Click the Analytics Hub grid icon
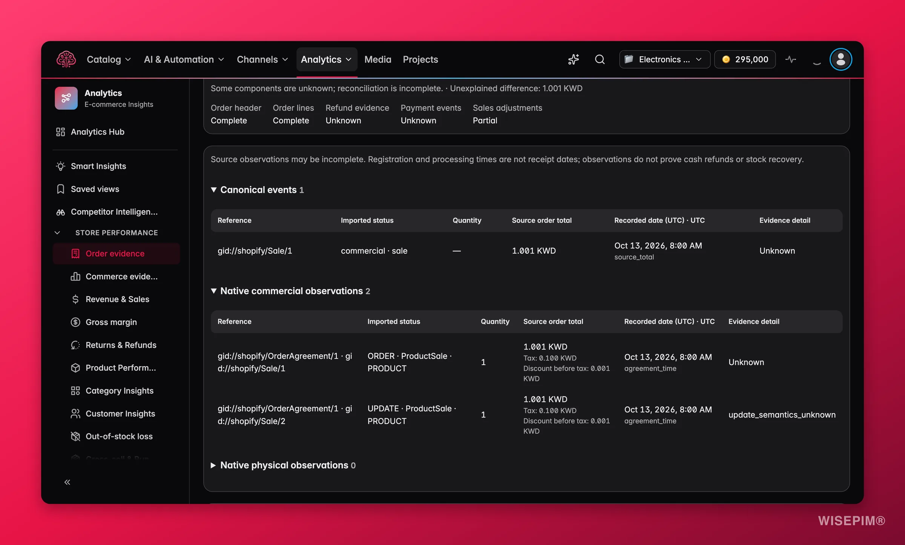This screenshot has height=545, width=905. tap(60, 132)
